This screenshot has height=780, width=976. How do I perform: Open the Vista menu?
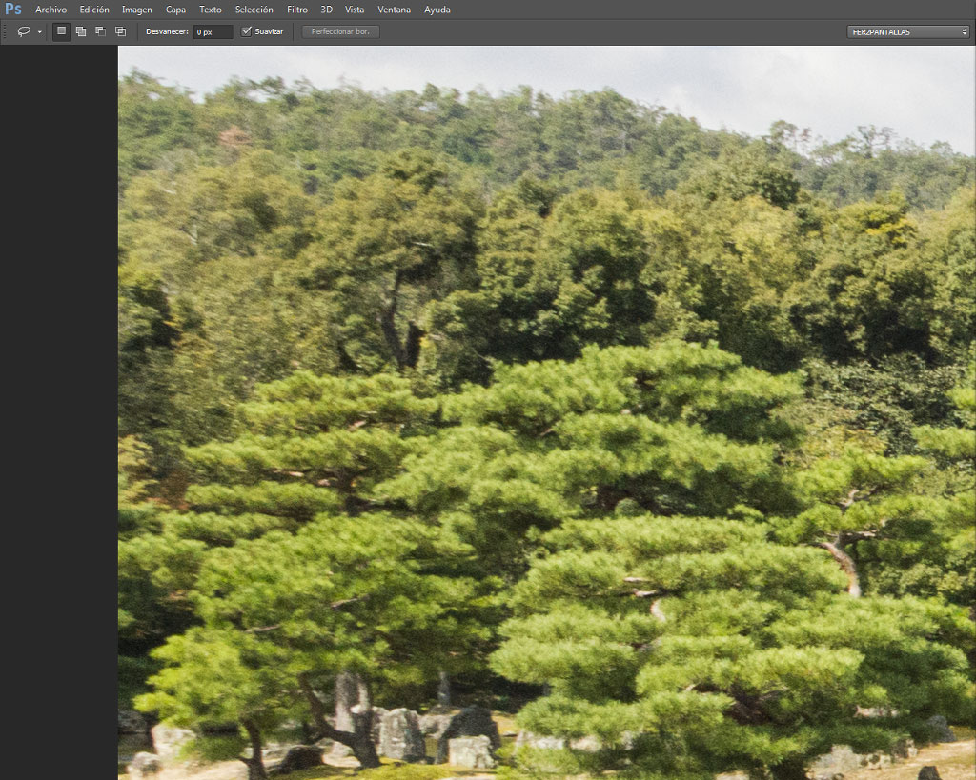355,10
